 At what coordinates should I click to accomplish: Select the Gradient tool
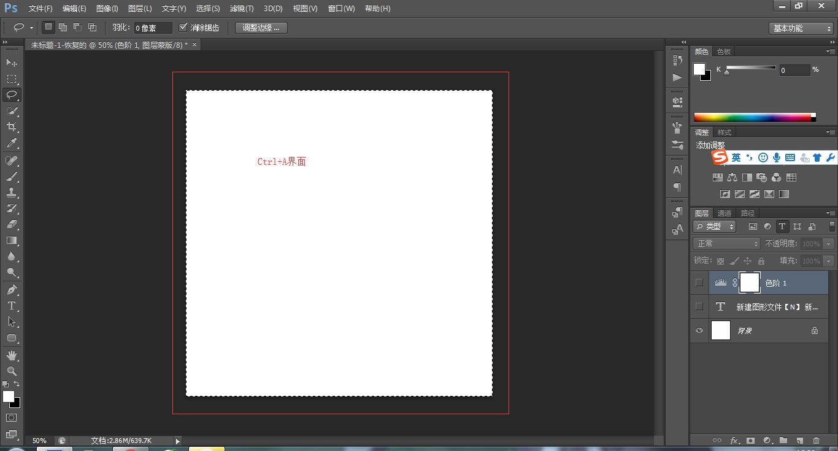click(12, 241)
